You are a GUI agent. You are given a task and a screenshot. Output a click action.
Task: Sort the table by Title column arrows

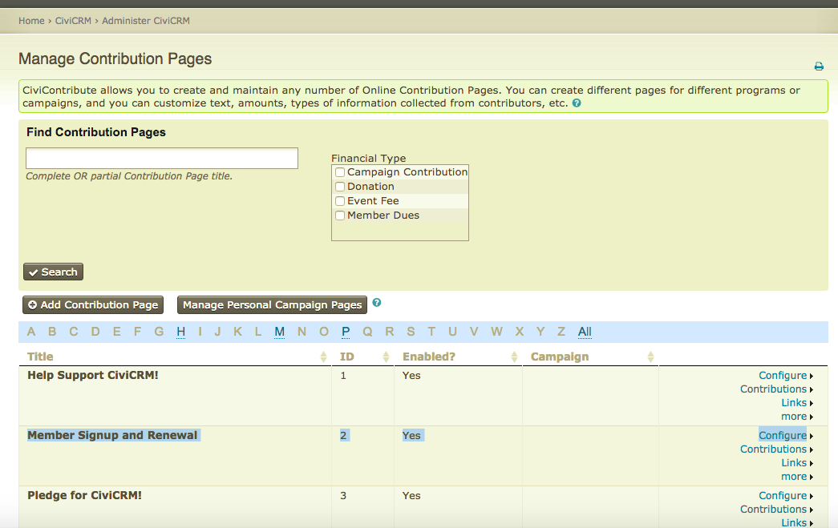(x=323, y=357)
